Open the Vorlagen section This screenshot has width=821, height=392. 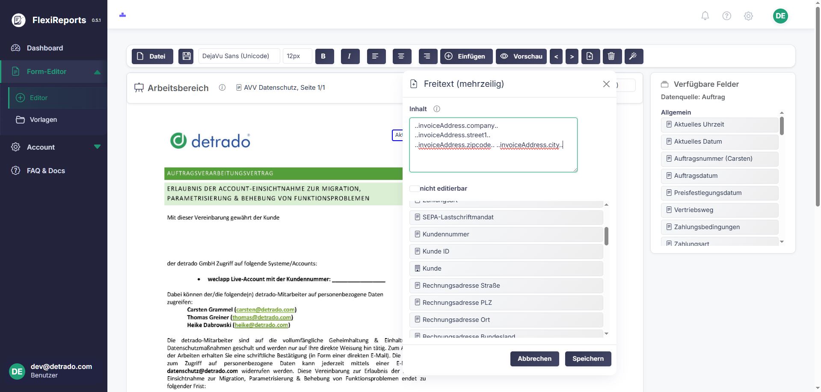[43, 120]
